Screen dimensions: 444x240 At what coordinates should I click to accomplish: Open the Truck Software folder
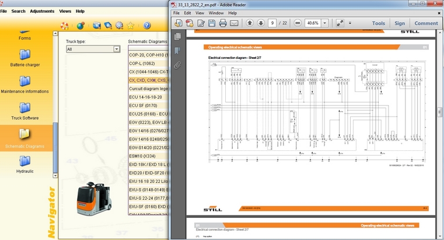tap(25, 111)
